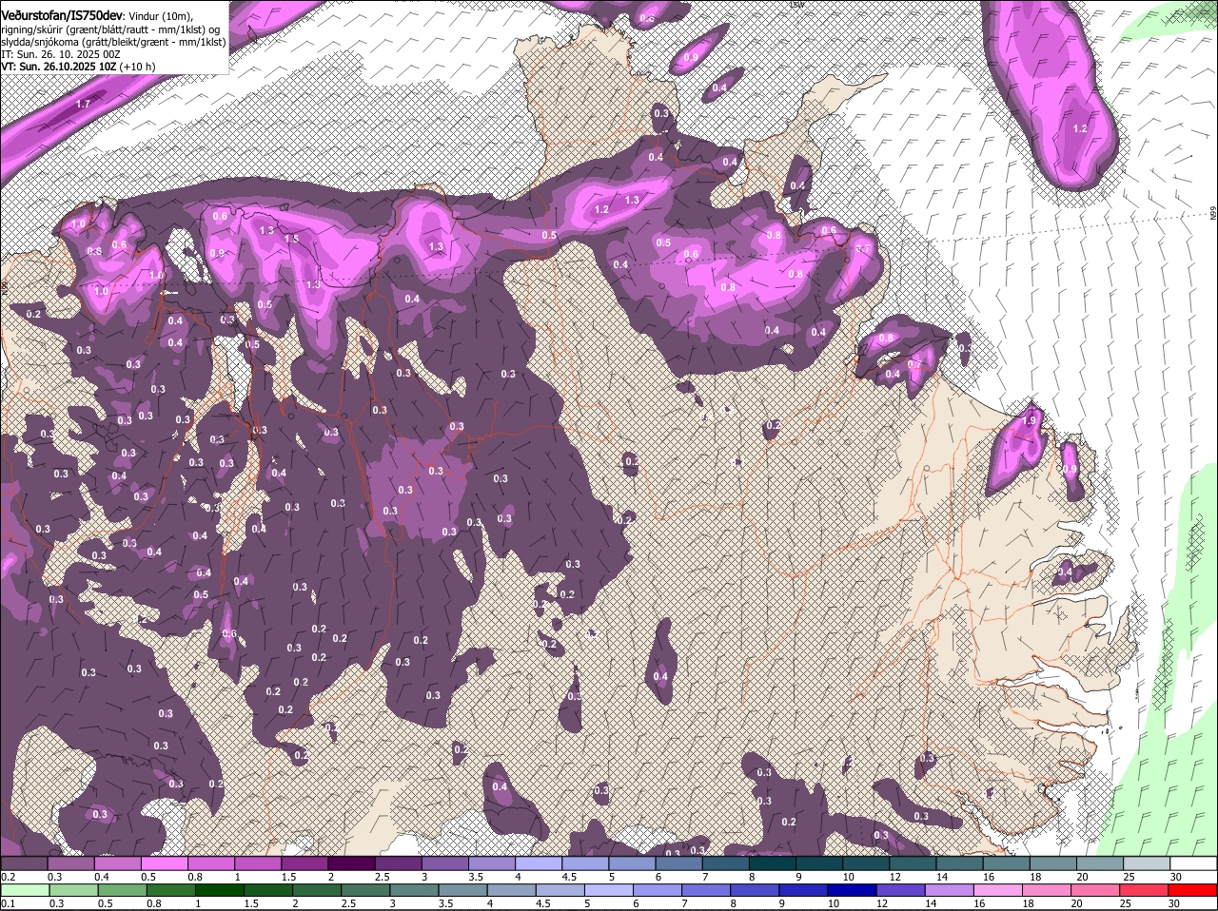The width and height of the screenshot is (1218, 911).
Task: Pick the bright red swatch after 30
Action: point(1194,890)
